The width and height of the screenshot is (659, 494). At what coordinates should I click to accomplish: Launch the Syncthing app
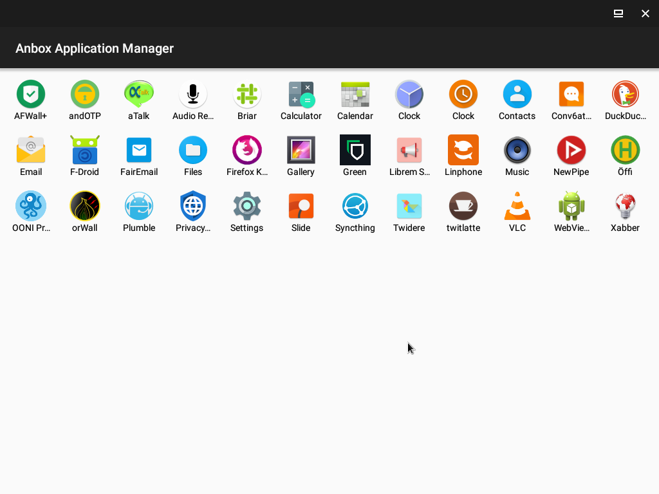point(355,206)
